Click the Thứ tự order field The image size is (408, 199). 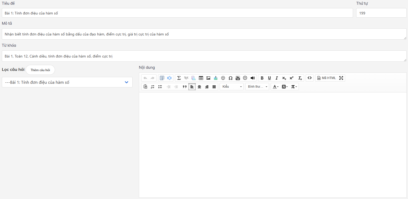tap(381, 13)
